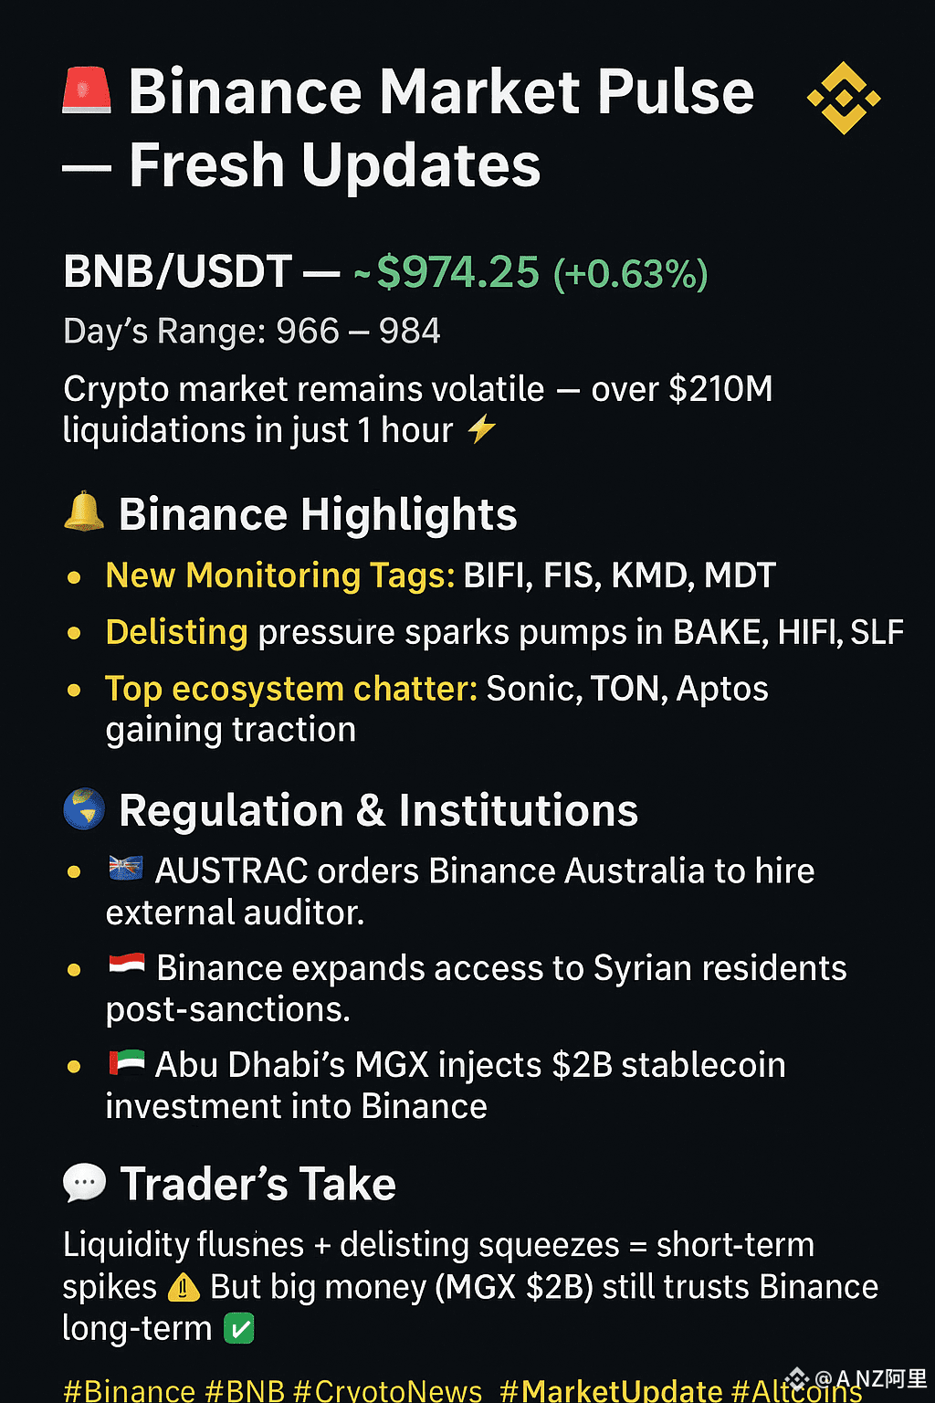Click the #BNB hashtag
935x1403 pixels.
(245, 1390)
